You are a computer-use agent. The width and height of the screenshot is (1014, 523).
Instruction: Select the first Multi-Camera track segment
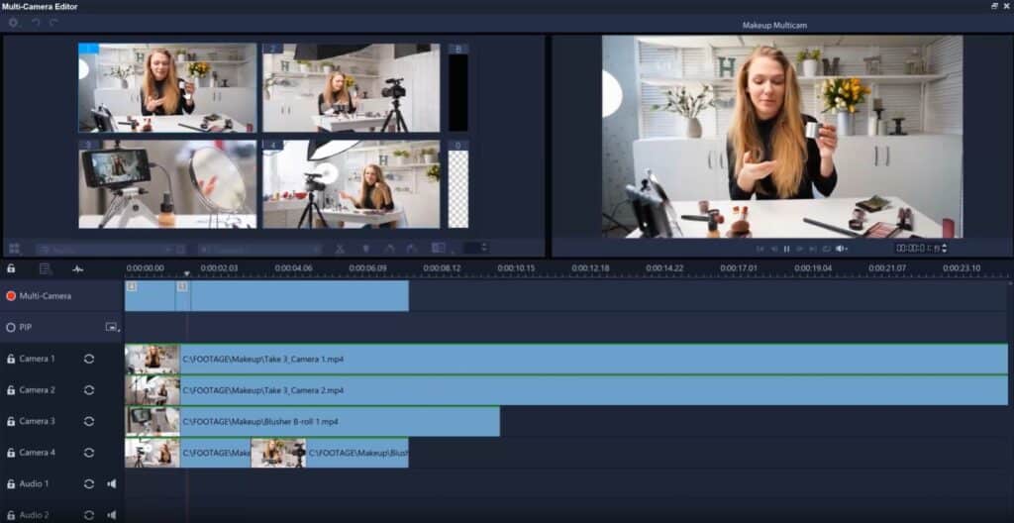click(150, 296)
